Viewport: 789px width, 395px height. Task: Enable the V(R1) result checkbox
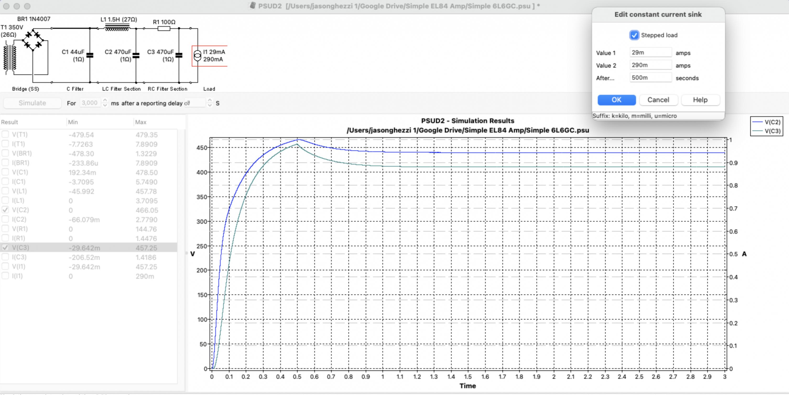point(5,229)
